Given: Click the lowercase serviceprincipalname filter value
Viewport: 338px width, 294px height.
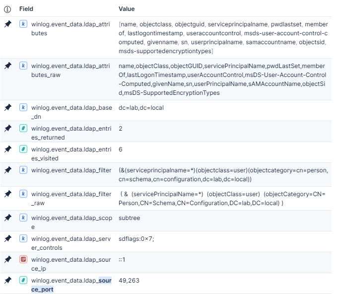Looking at the screenshot, I should (x=223, y=175).
